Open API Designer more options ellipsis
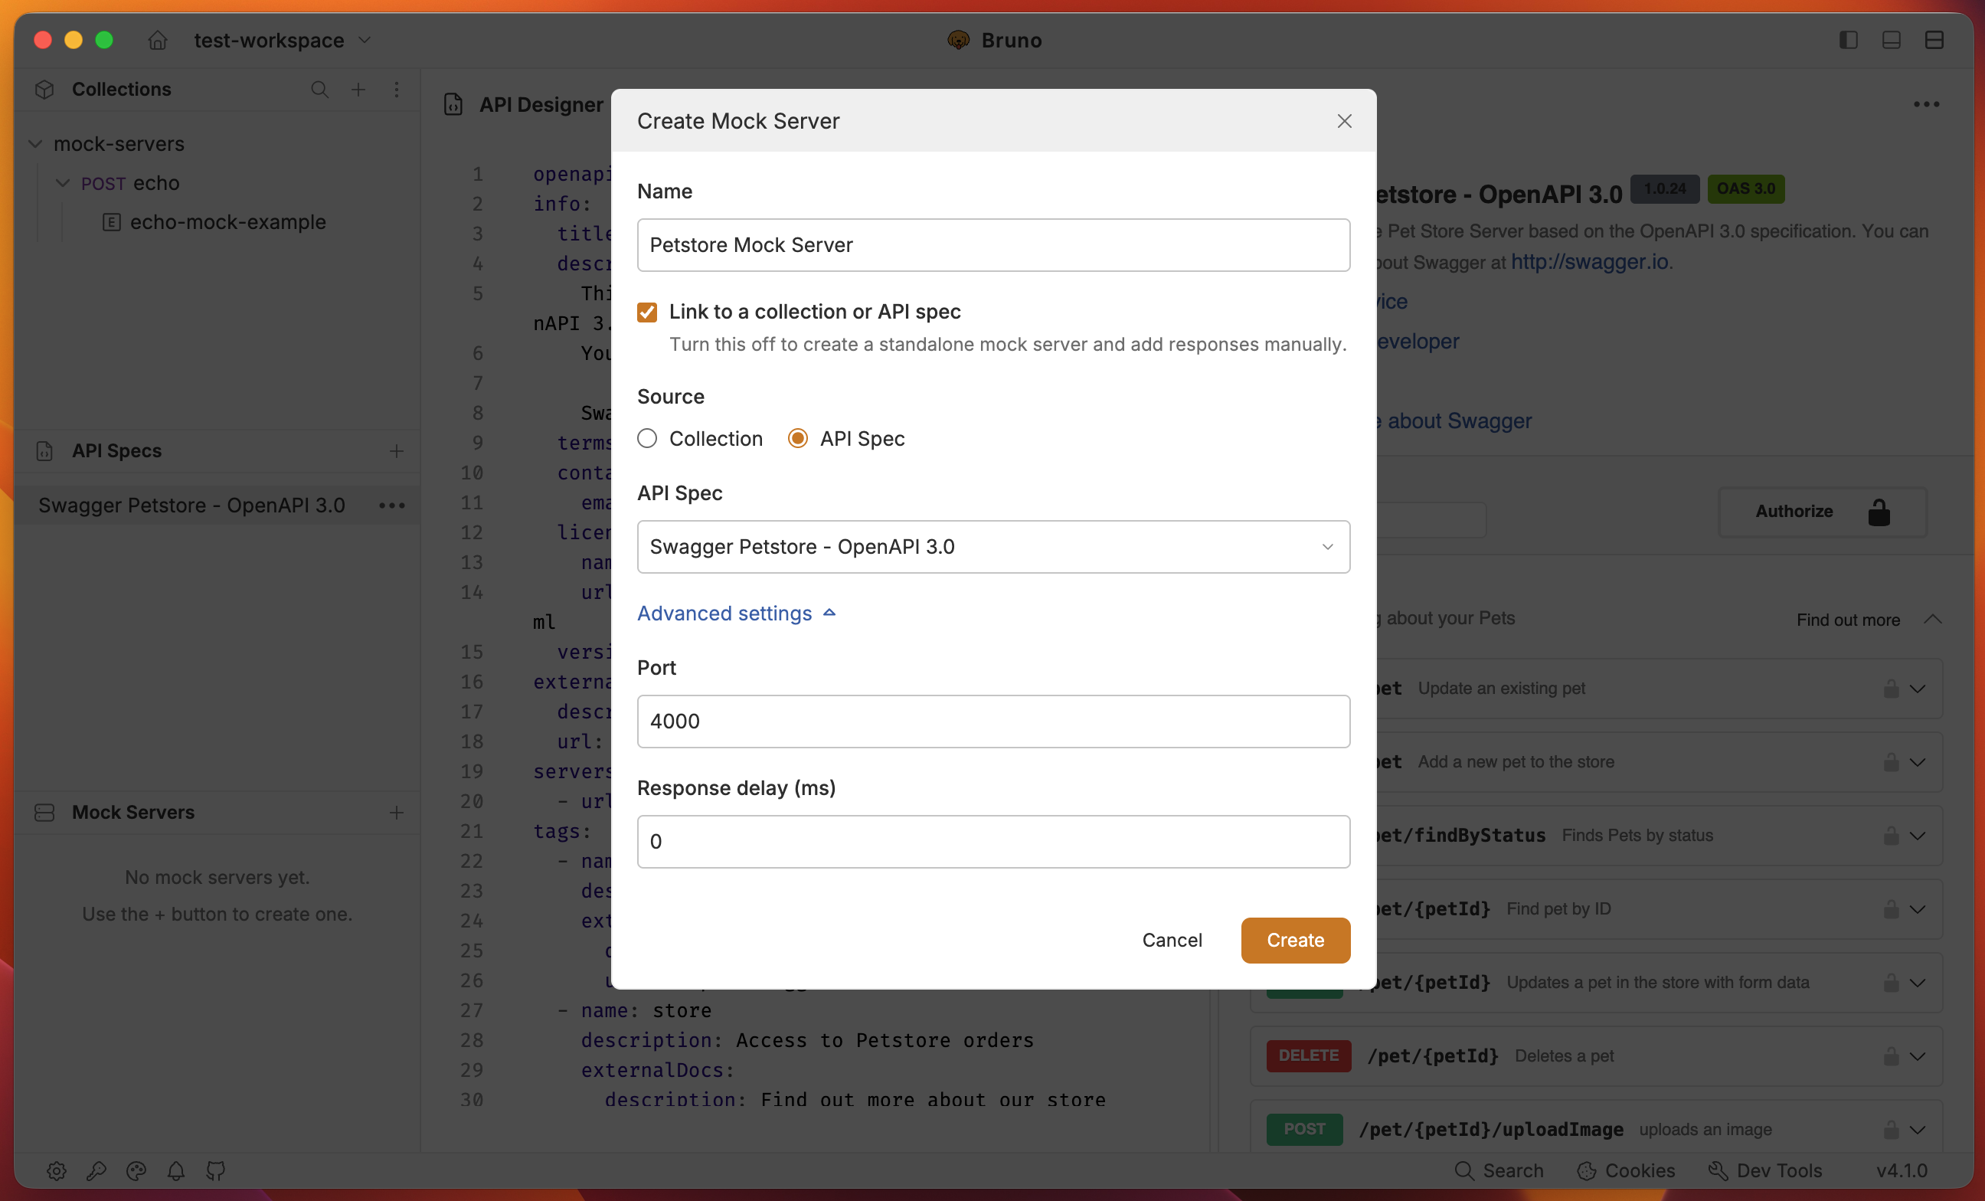 (x=1926, y=104)
